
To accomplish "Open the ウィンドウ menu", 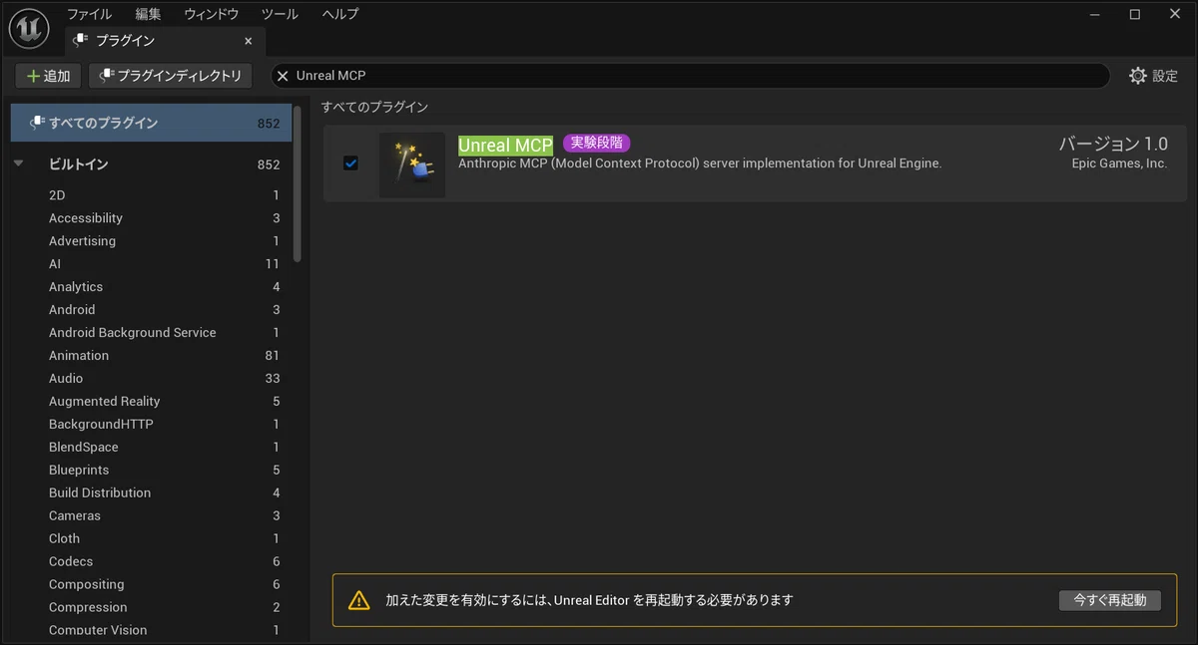I will 211,14.
